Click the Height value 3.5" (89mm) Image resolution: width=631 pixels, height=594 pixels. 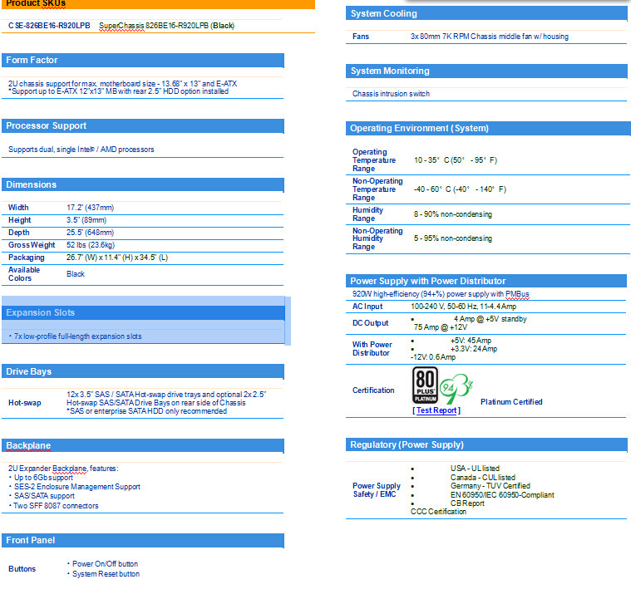coord(86,220)
